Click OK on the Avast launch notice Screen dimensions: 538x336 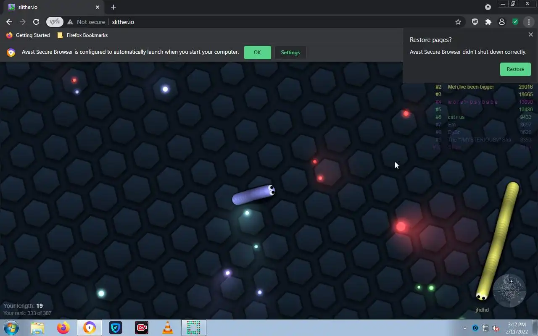(257, 52)
